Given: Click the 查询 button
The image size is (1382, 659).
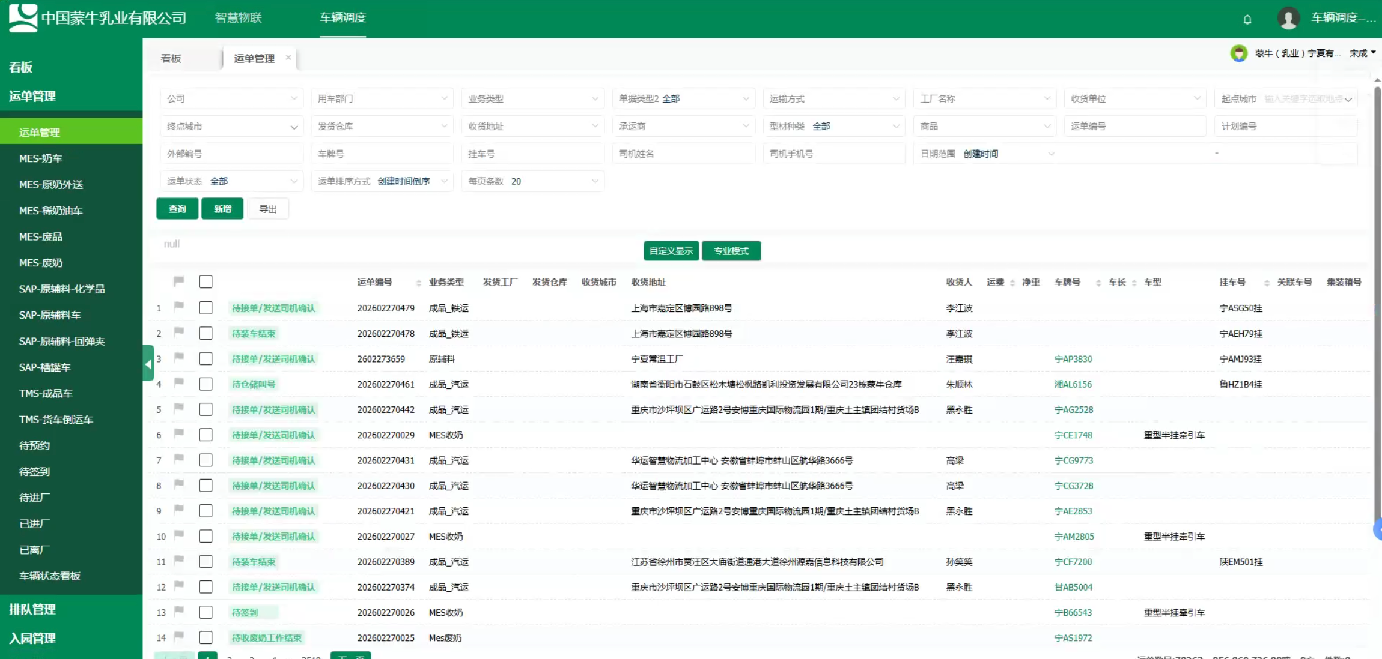Looking at the screenshot, I should (177, 209).
